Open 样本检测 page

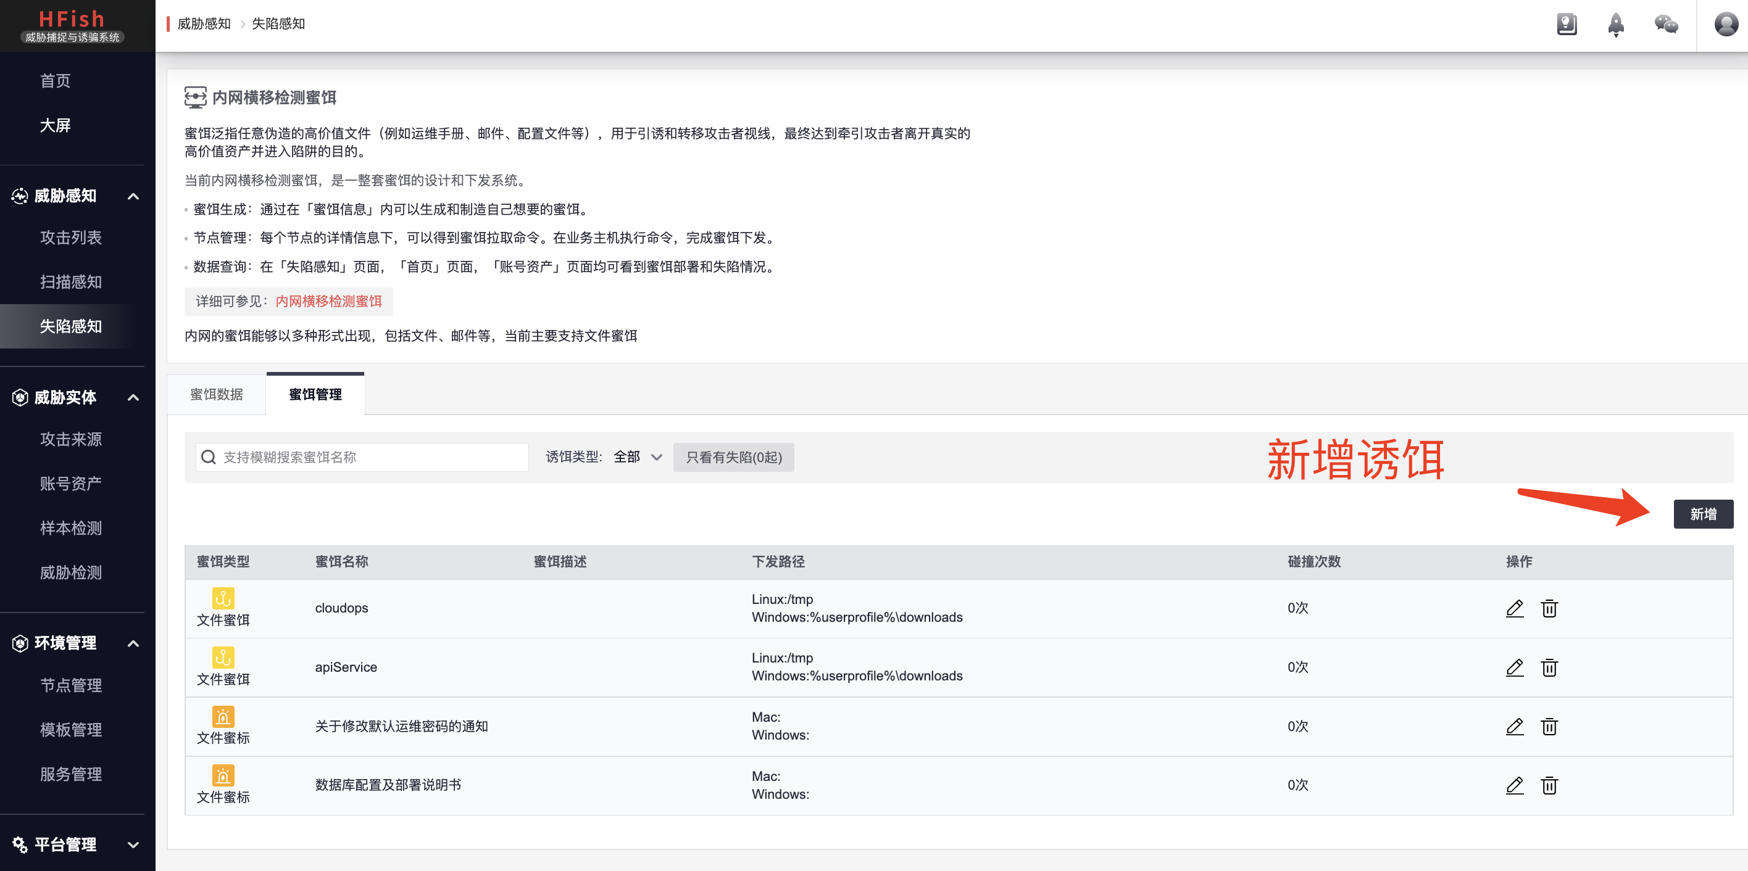[70, 528]
